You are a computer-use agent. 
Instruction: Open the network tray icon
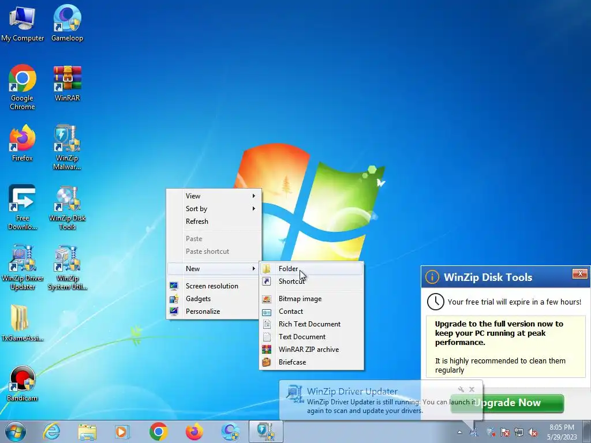pos(519,432)
